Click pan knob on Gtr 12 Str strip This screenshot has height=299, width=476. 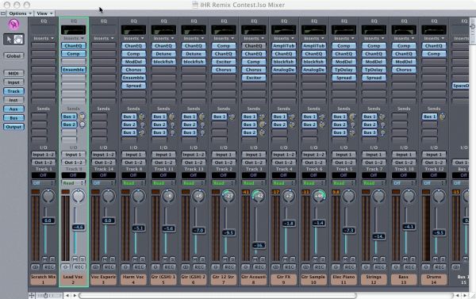coord(228,196)
